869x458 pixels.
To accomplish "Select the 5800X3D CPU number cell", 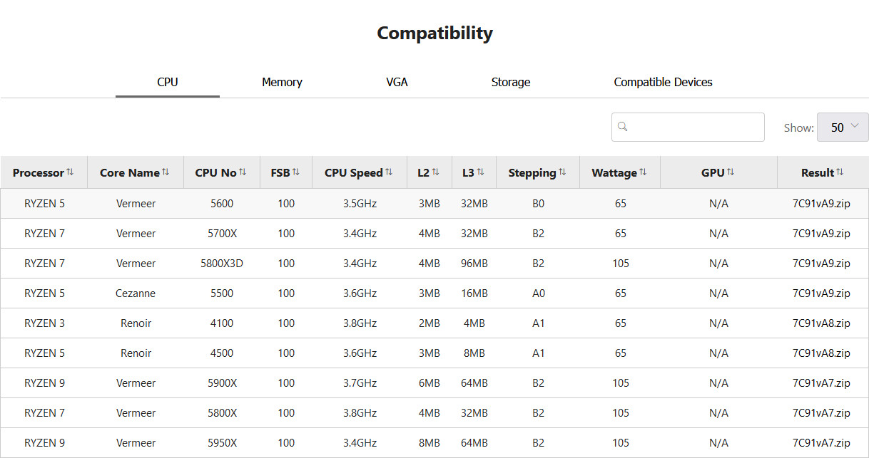I will (222, 264).
